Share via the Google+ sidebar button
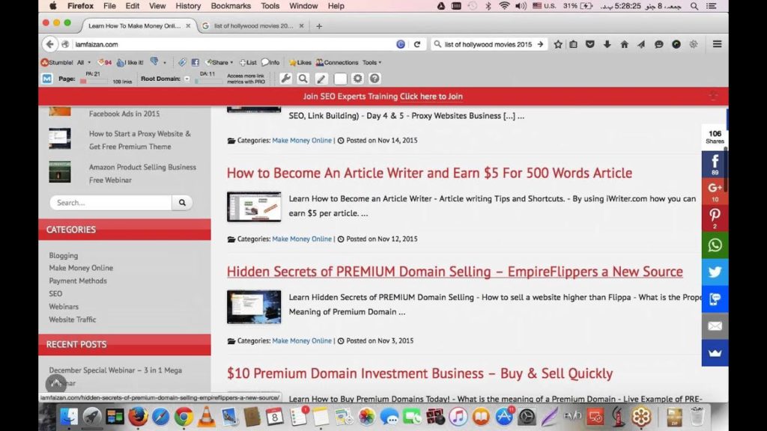The height and width of the screenshot is (431, 767). point(715,191)
